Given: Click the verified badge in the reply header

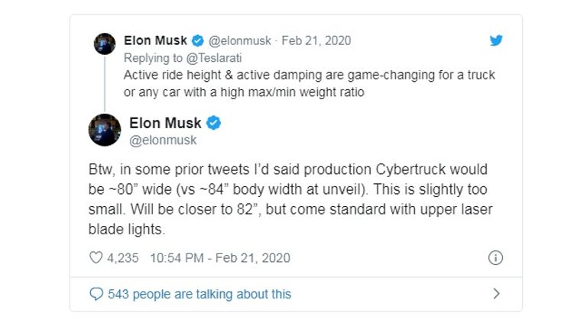Looking at the screenshot, I should point(197,40).
